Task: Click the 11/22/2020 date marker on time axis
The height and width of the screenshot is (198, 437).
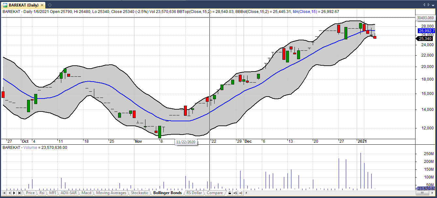Action: click(x=186, y=142)
